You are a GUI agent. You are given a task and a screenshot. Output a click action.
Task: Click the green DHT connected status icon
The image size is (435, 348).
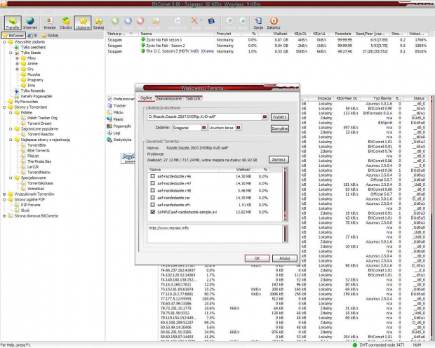354,345
